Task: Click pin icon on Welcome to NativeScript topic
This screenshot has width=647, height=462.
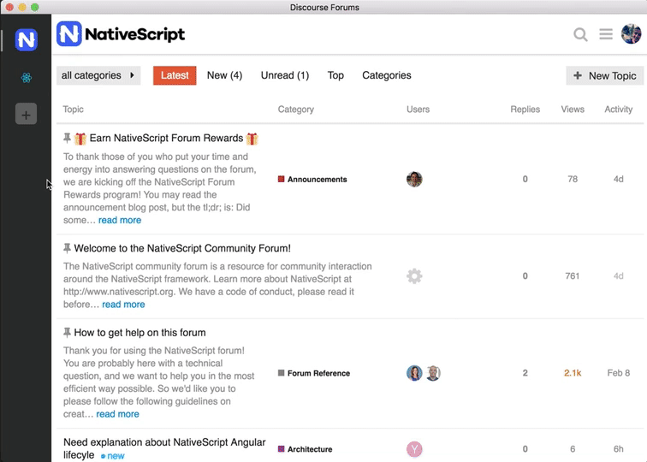Action: (67, 248)
